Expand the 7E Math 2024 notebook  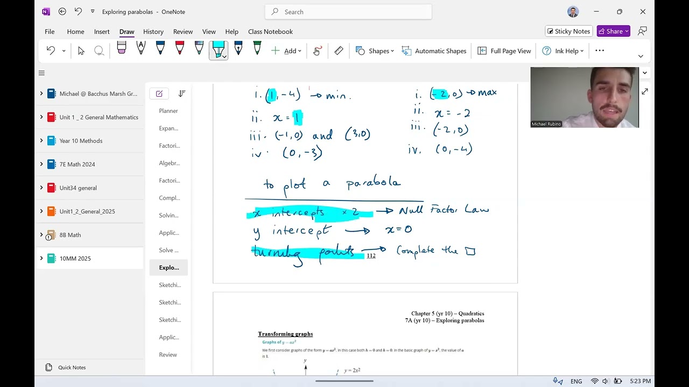point(41,164)
